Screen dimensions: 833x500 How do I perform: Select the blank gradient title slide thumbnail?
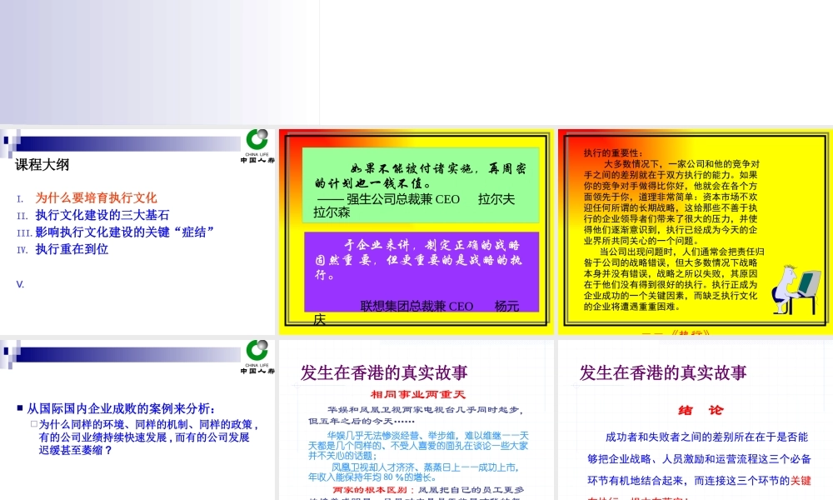(159, 62)
